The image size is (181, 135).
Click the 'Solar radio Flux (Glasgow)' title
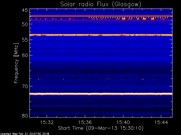pos(101,4)
